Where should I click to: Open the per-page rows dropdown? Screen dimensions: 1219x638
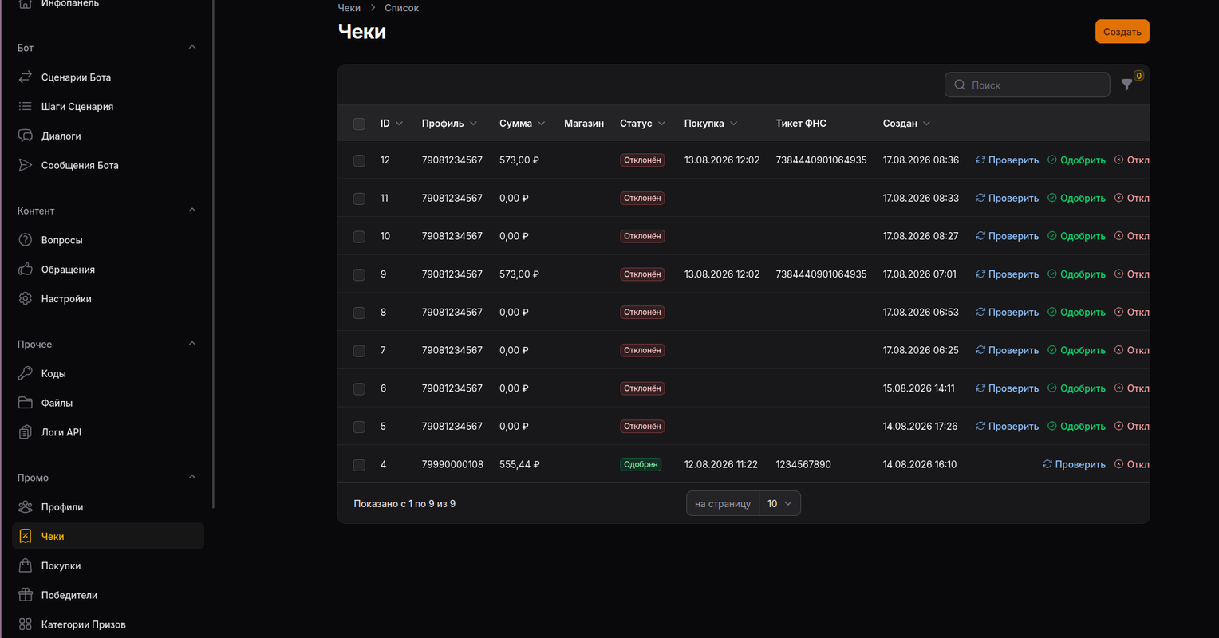pyautogui.click(x=779, y=504)
